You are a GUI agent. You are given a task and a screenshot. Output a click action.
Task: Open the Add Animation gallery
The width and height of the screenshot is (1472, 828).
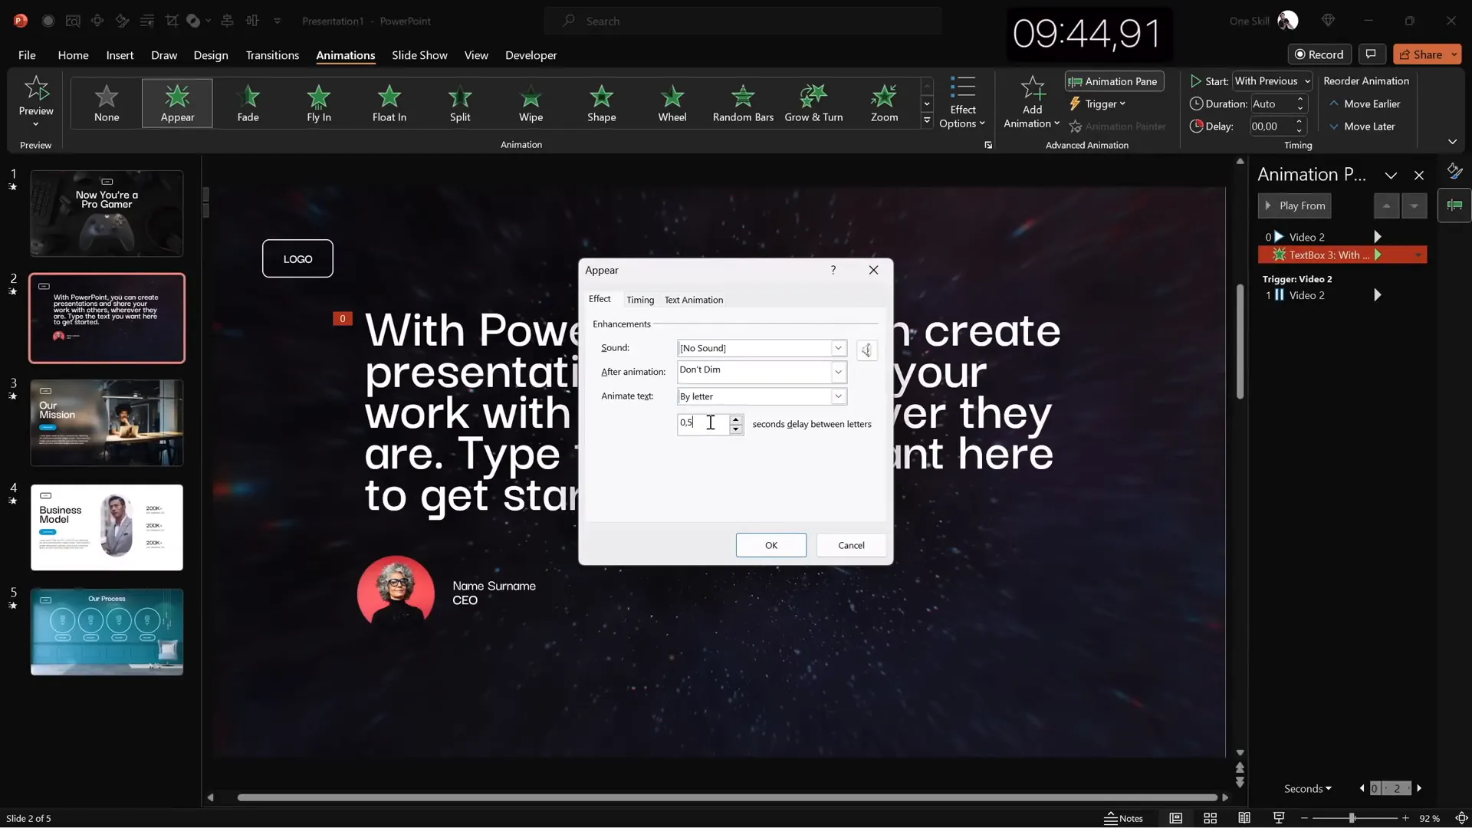click(1030, 102)
